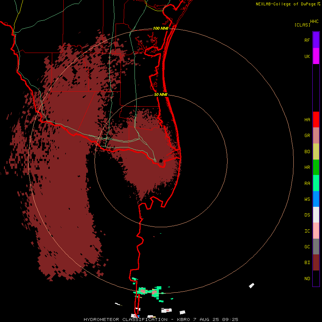Click the RA light green swatch

[316, 183]
